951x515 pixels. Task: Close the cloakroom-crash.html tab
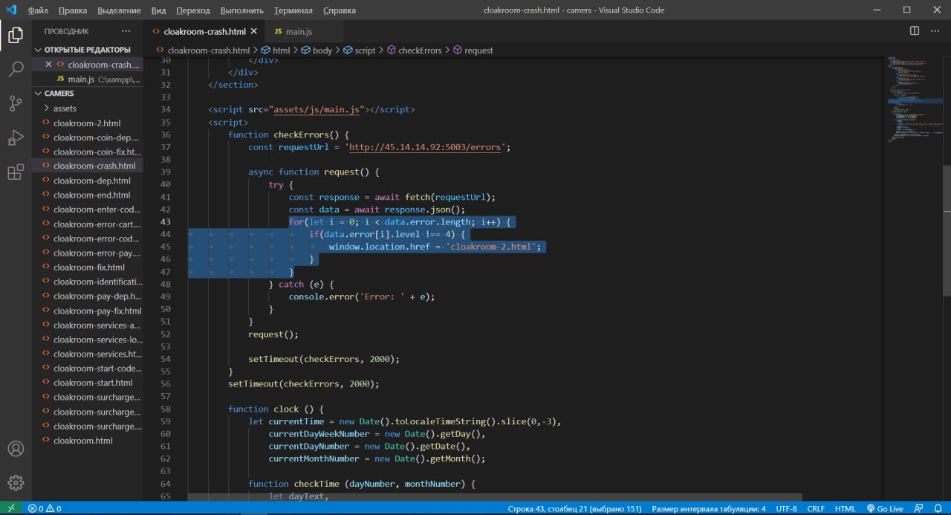pos(254,31)
